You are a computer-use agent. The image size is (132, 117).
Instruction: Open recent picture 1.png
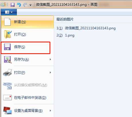point(65,35)
